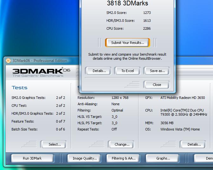Click Save as... button
The image size is (213, 170).
(156, 71)
